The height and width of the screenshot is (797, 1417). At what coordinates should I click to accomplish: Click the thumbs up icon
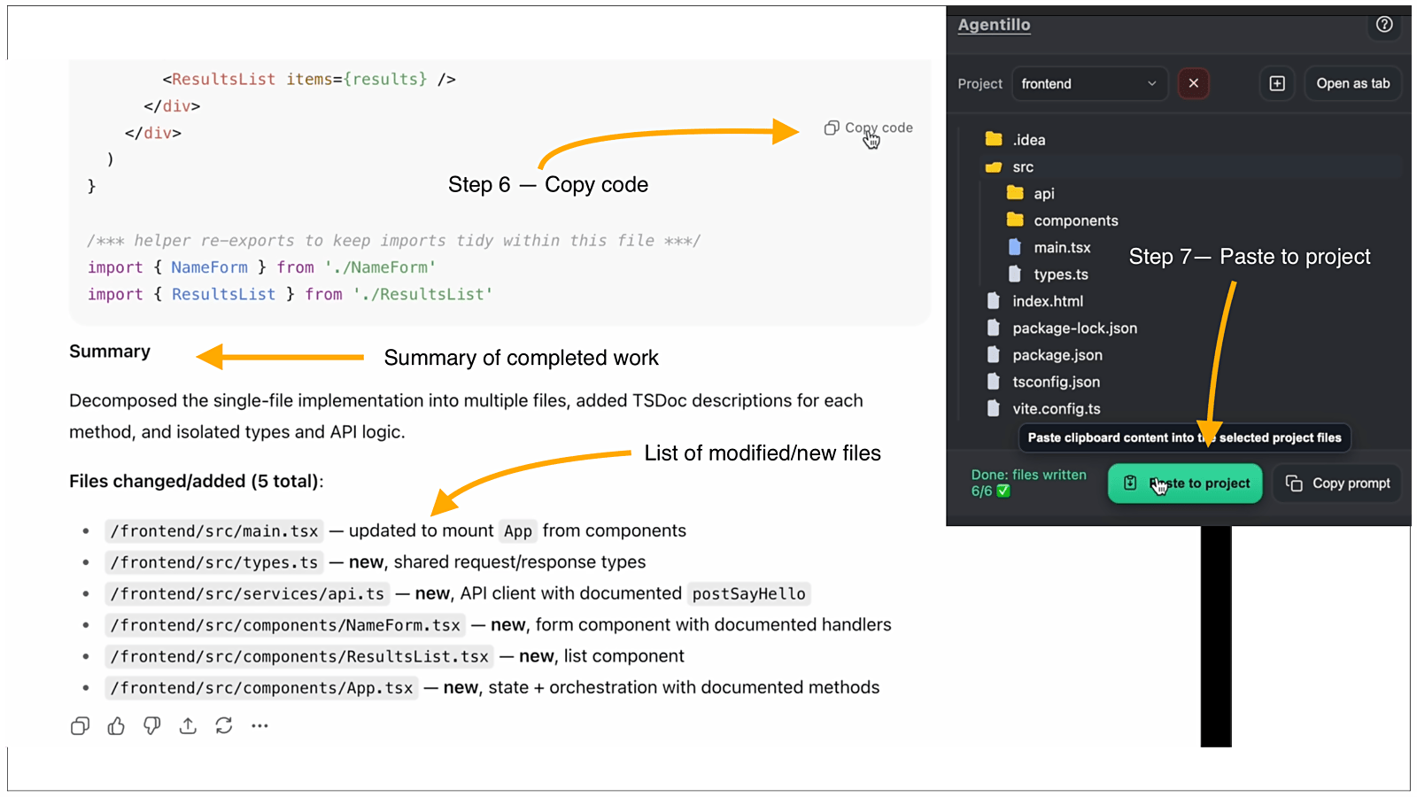116,726
